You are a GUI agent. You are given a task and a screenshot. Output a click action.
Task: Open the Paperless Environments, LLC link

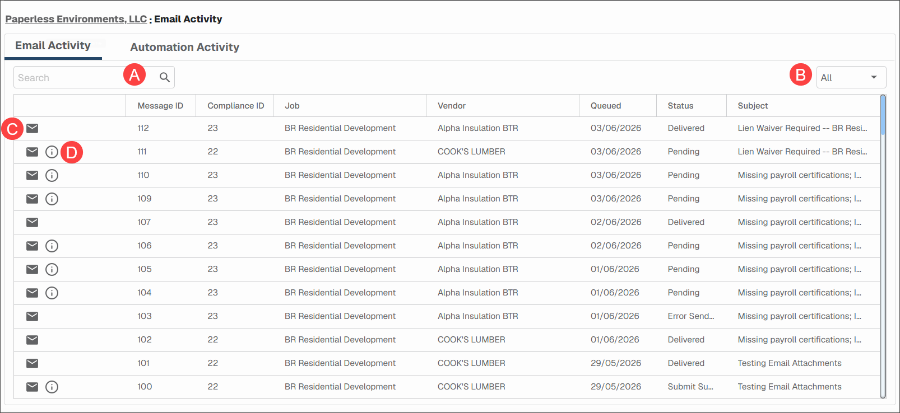click(76, 19)
